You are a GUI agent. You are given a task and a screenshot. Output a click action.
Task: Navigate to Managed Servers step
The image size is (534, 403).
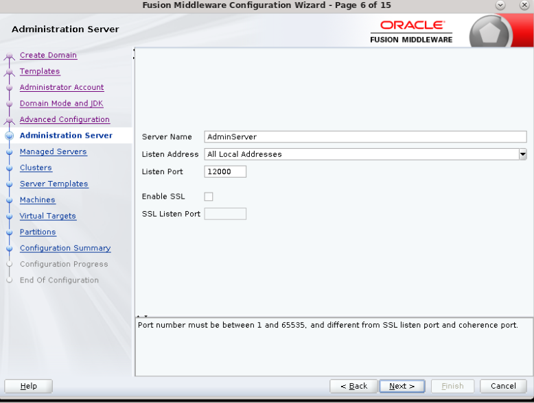53,151
